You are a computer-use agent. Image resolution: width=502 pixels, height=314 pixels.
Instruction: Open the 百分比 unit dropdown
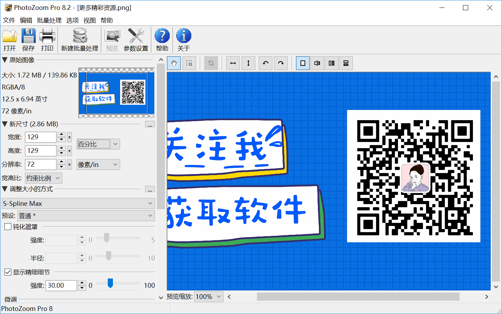pyautogui.click(x=98, y=144)
